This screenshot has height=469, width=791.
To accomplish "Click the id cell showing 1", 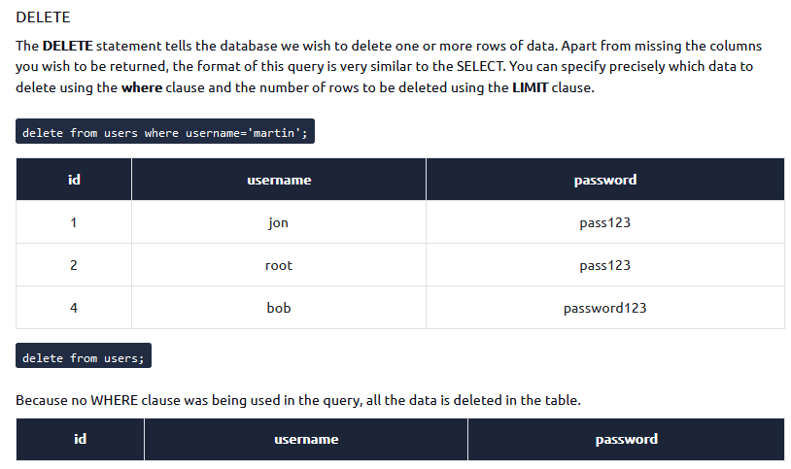I will coord(74,222).
